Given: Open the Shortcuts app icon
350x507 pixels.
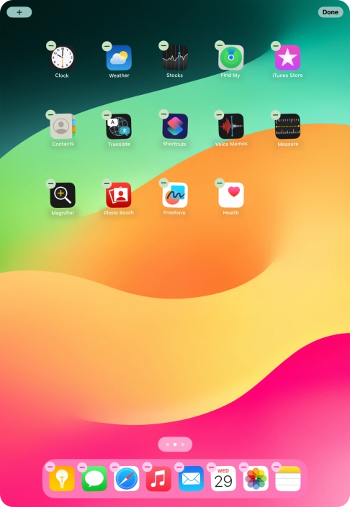Looking at the screenshot, I should point(175,127).
